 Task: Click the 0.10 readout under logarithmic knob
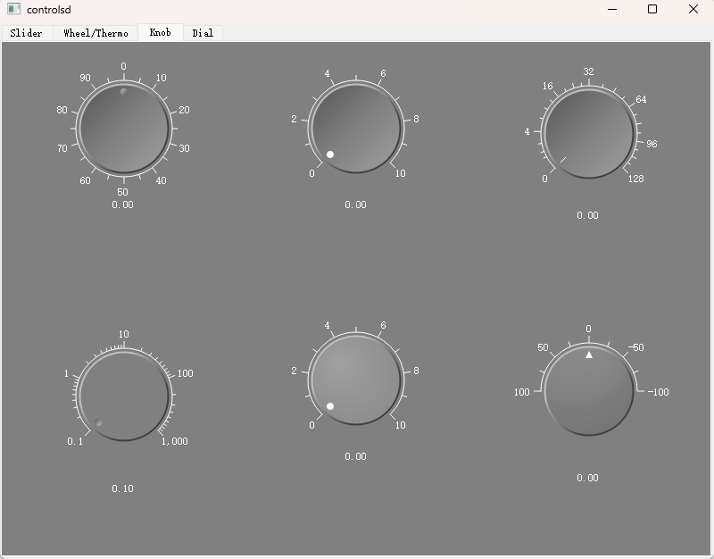tap(123, 488)
